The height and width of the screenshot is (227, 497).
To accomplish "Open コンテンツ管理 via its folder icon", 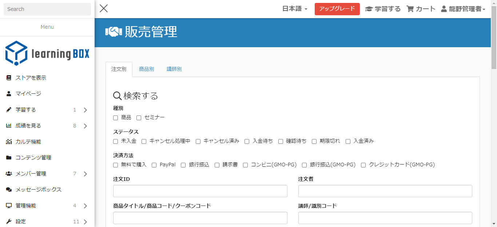I will pos(9,158).
